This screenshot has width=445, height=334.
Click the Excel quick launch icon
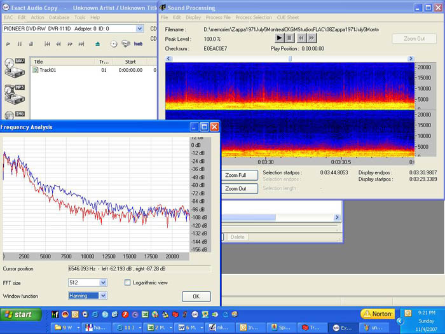(x=145, y=314)
